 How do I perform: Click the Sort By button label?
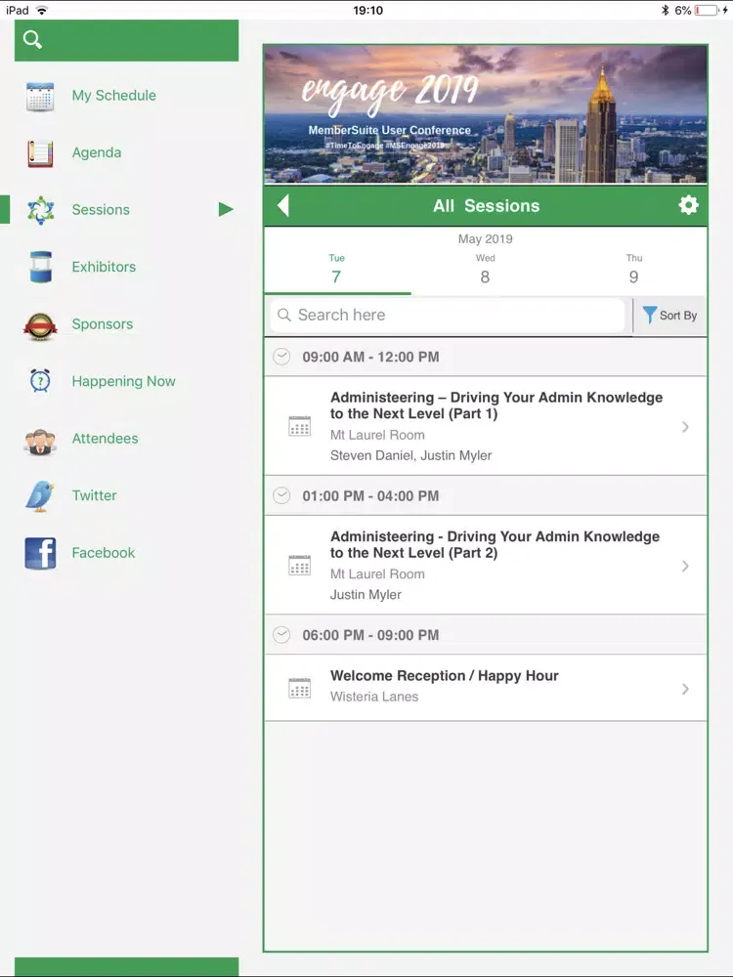tap(678, 316)
